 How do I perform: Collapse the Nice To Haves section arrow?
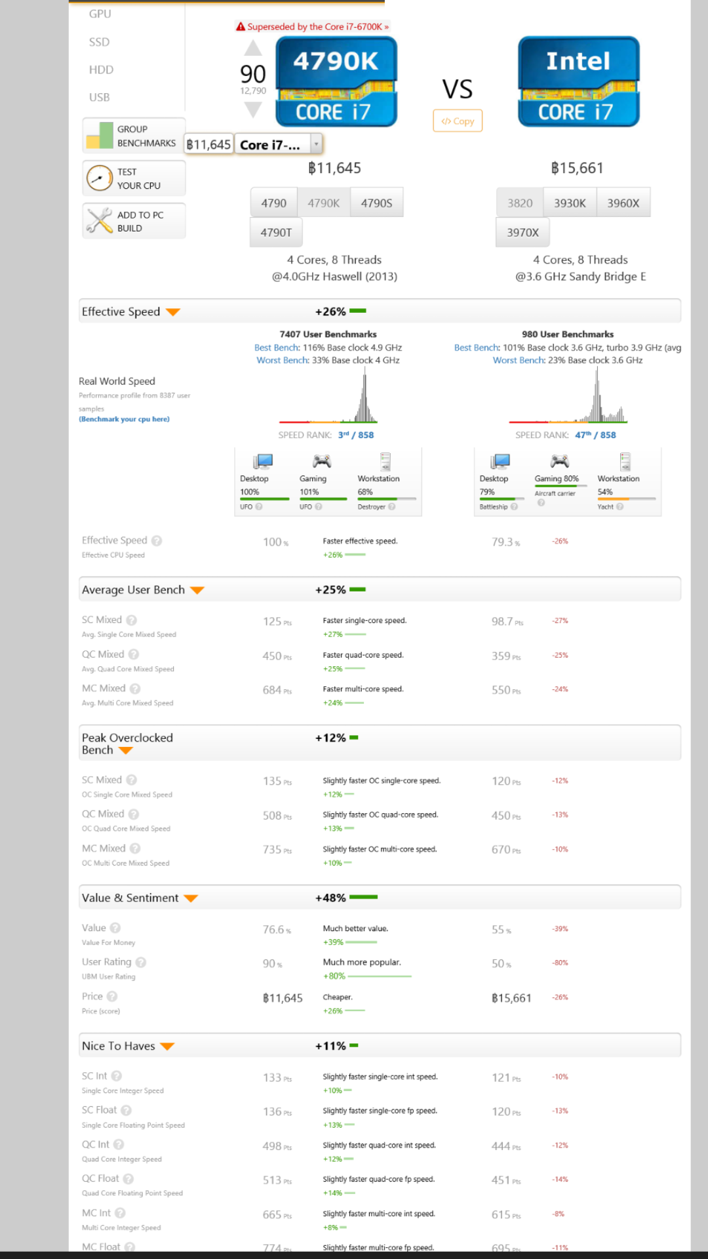pos(167,1047)
